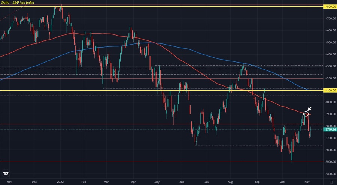Screen dimensions: 337x185
Task: Select the 4300.00 price axis value
Action: [x=331, y=66]
